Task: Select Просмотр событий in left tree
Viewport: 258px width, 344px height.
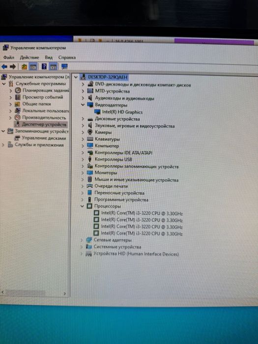Action: (43, 97)
